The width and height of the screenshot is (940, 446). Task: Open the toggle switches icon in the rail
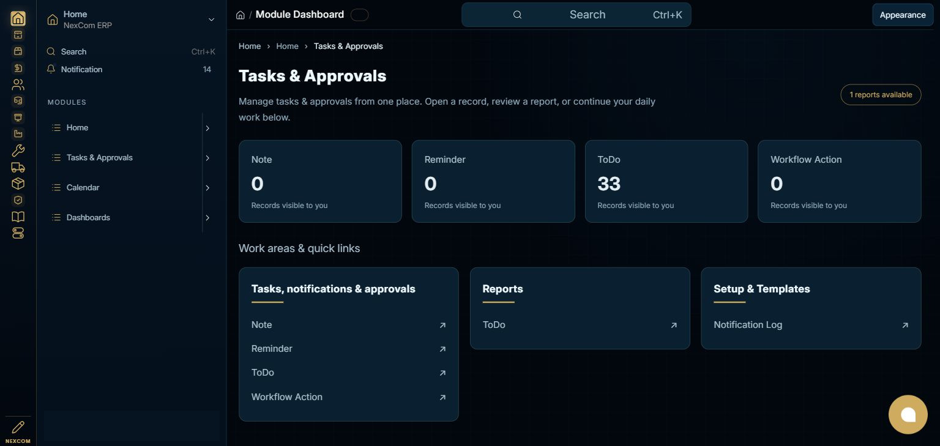click(18, 233)
